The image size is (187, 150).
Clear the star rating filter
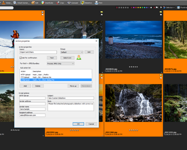(117, 7)
